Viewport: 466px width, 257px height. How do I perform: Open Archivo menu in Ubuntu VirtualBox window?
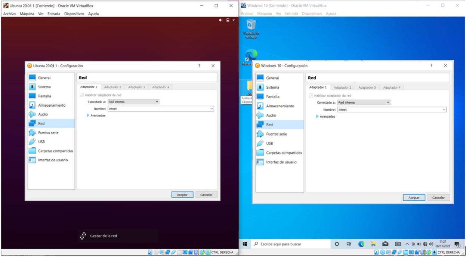click(10, 14)
